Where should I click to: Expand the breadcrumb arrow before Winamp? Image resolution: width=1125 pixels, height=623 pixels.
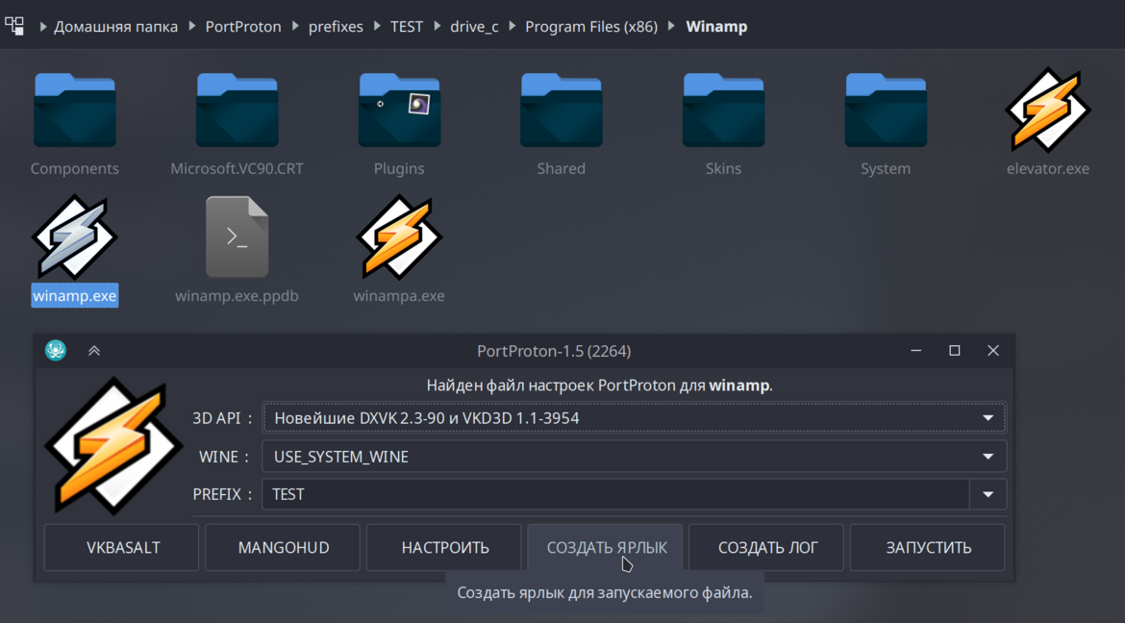[671, 27]
